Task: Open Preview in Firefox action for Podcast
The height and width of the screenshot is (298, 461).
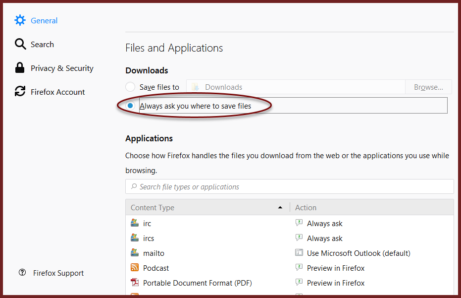Action: [x=335, y=268]
